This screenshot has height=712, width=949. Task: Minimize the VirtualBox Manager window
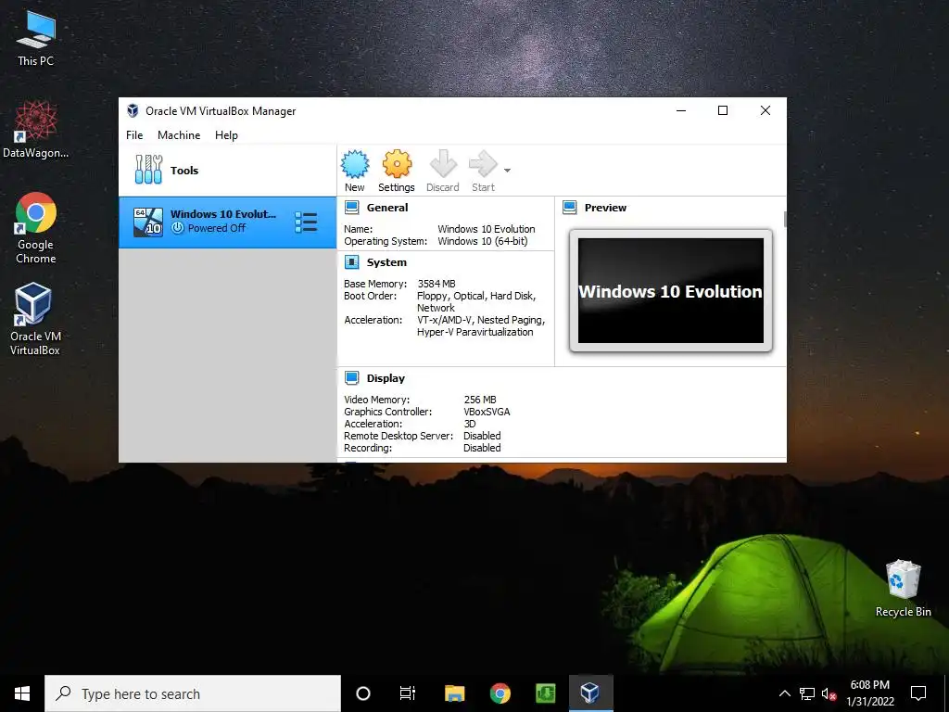681,111
